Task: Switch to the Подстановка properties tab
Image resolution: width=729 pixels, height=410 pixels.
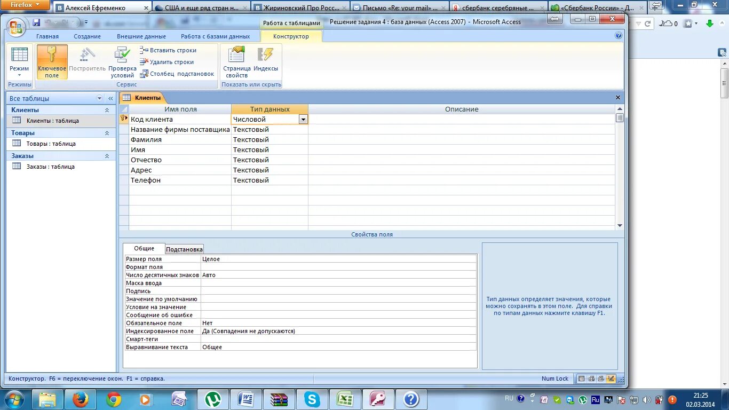Action: (x=184, y=249)
